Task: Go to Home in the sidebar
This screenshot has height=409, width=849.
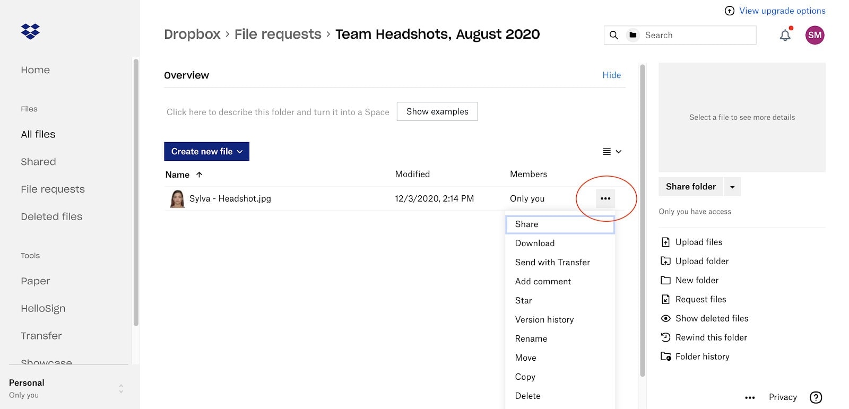Action: pyautogui.click(x=36, y=70)
